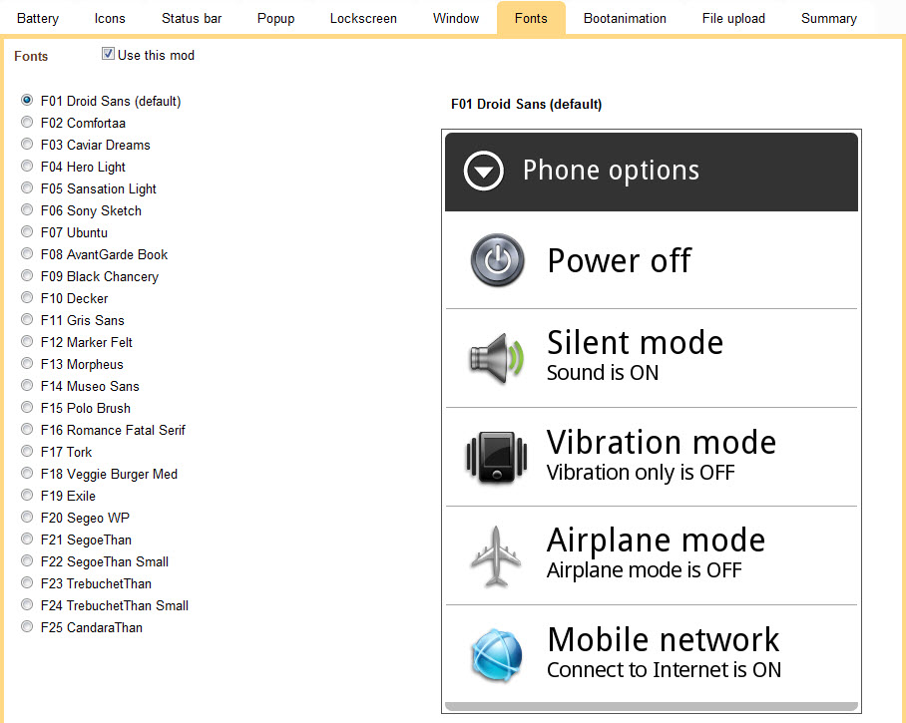906x723 pixels.
Task: Pick F15 Polo Brush radio button
Action: coord(27,407)
